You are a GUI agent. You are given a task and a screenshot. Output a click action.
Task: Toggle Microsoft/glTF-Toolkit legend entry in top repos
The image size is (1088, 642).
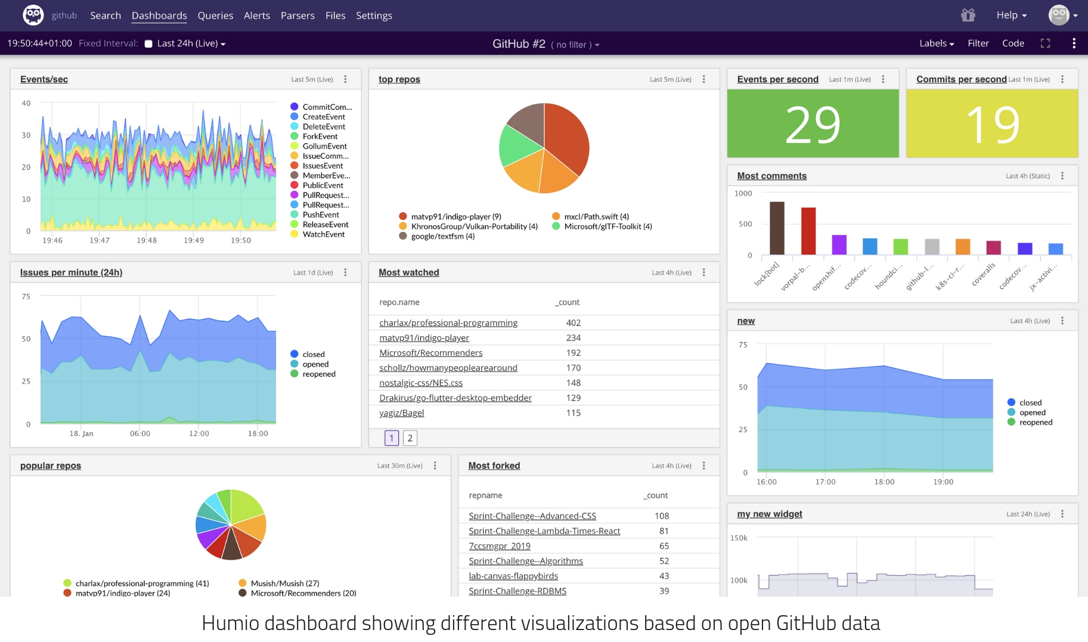[x=602, y=227]
